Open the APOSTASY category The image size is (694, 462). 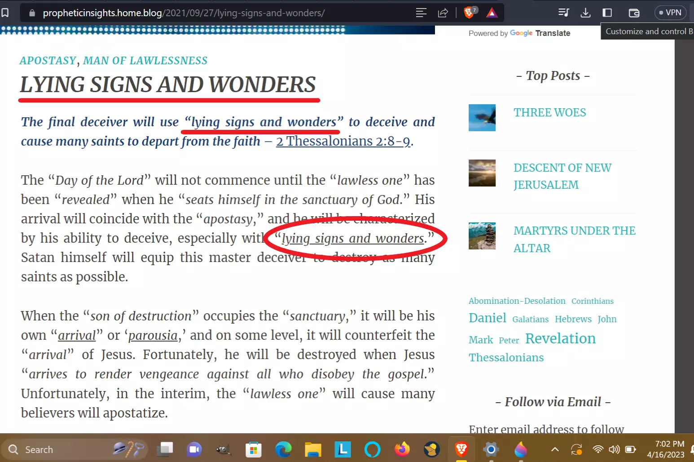point(48,61)
